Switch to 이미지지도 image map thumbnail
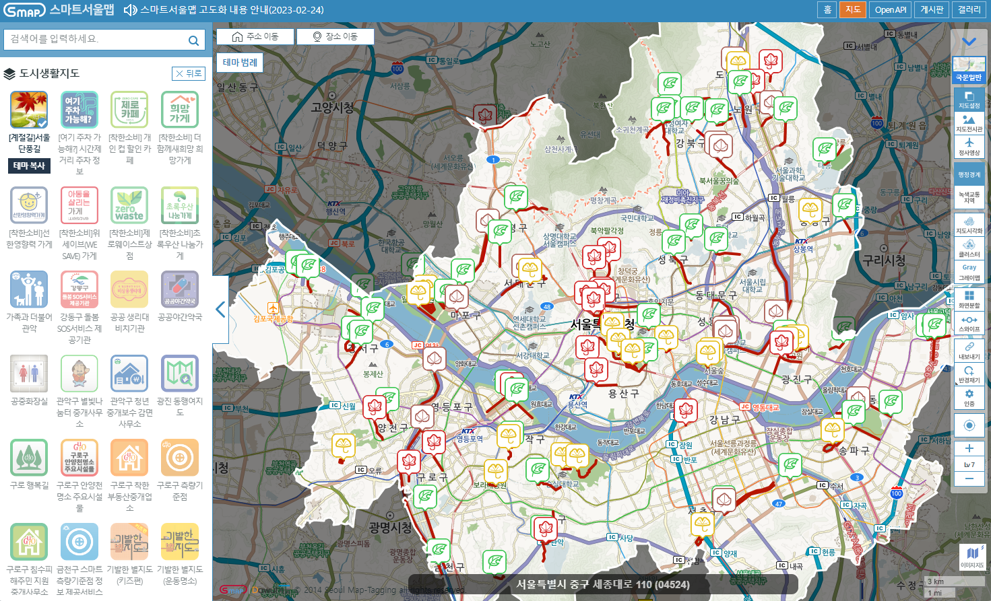This screenshot has width=991, height=601. click(972, 557)
